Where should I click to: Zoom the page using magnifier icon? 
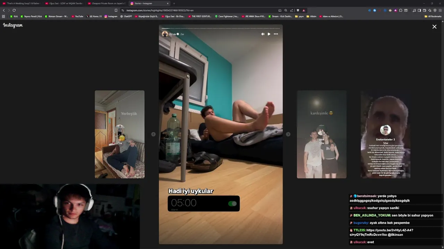tap(285, 10)
